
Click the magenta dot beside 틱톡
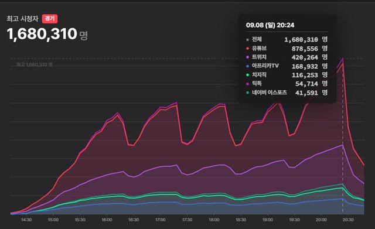point(247,84)
